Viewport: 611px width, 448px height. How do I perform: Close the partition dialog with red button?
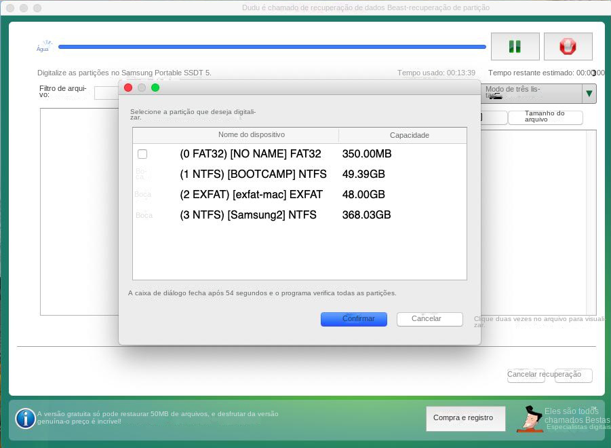(x=128, y=88)
